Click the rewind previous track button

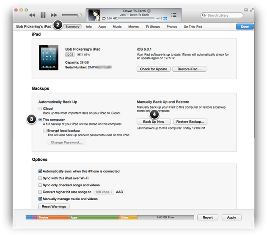pos(32,15)
